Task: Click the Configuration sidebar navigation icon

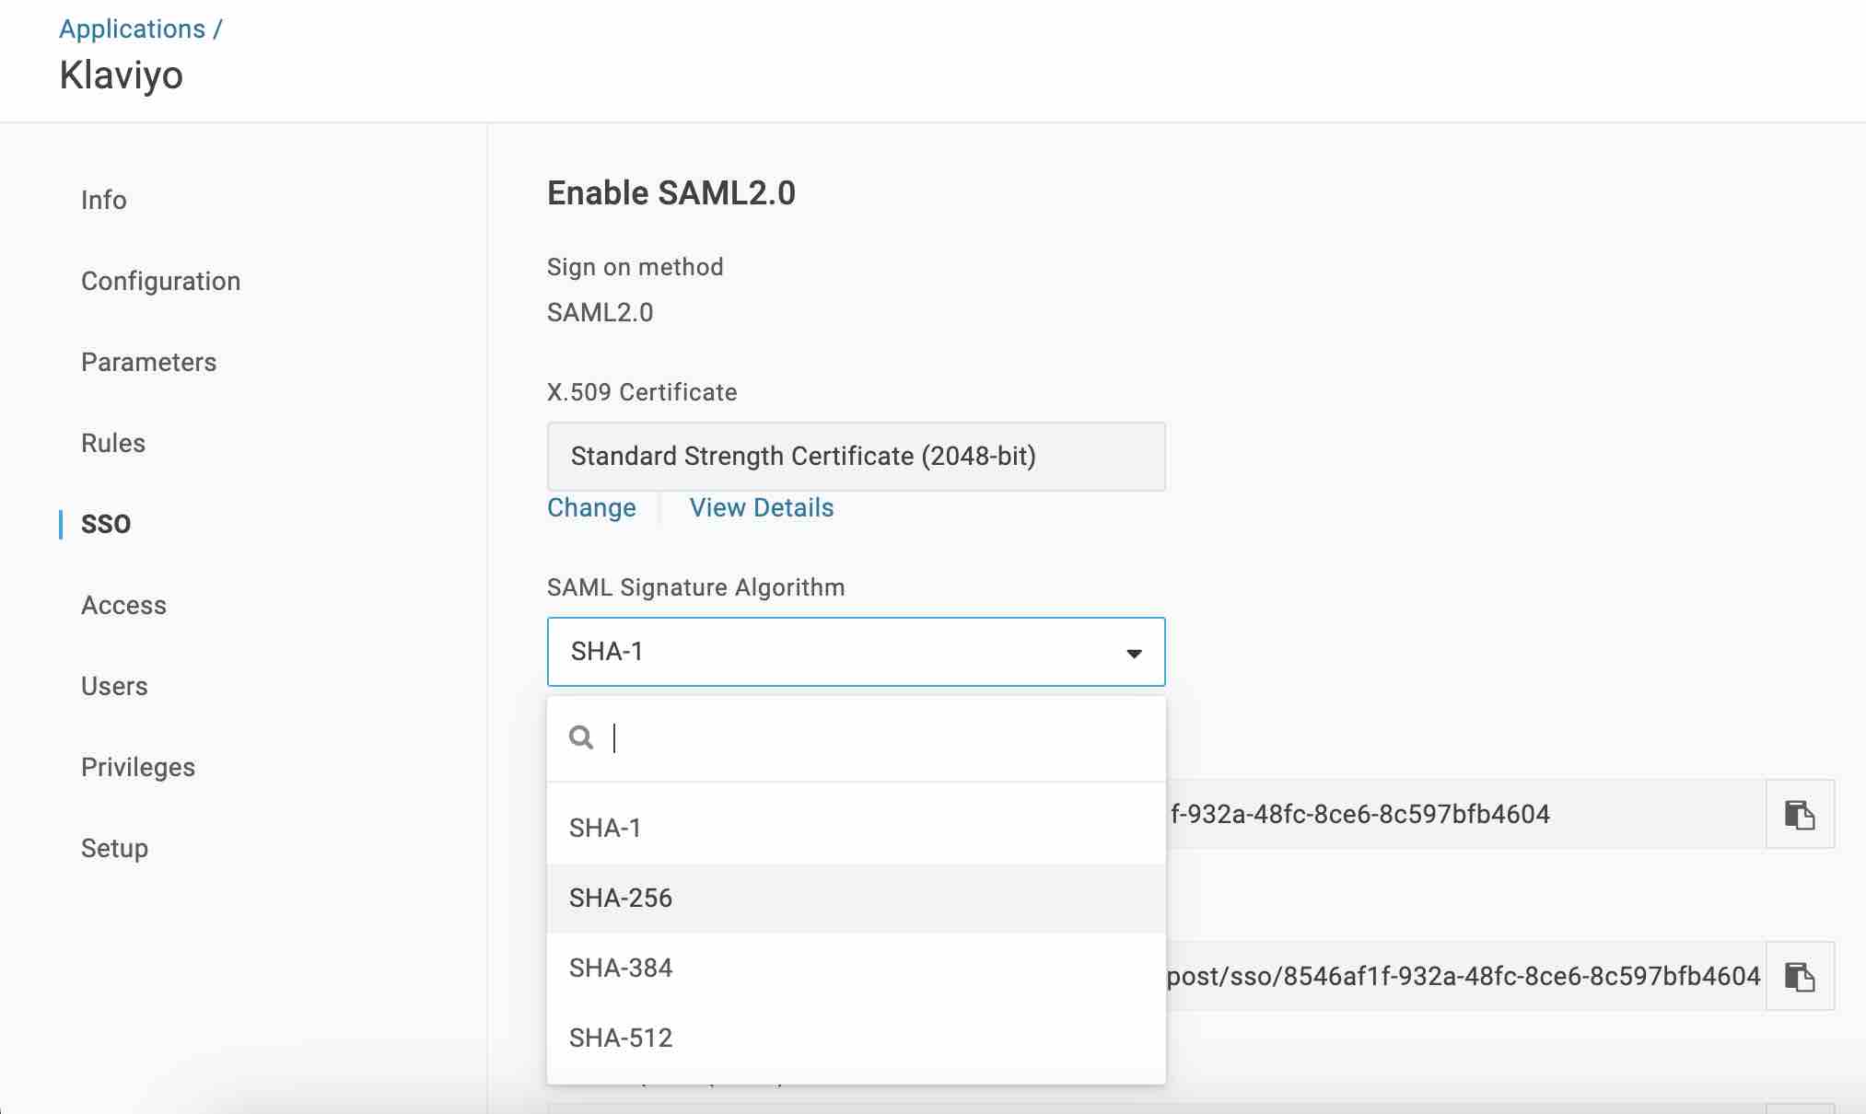Action: (x=160, y=281)
